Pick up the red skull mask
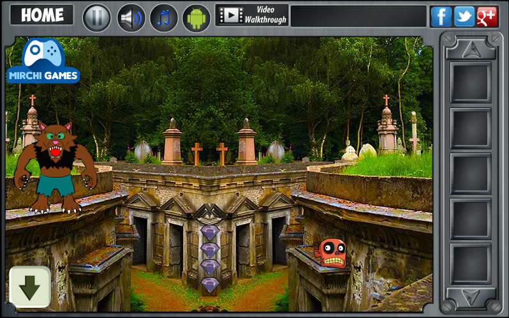Image resolution: width=509 pixels, height=318 pixels. (332, 252)
